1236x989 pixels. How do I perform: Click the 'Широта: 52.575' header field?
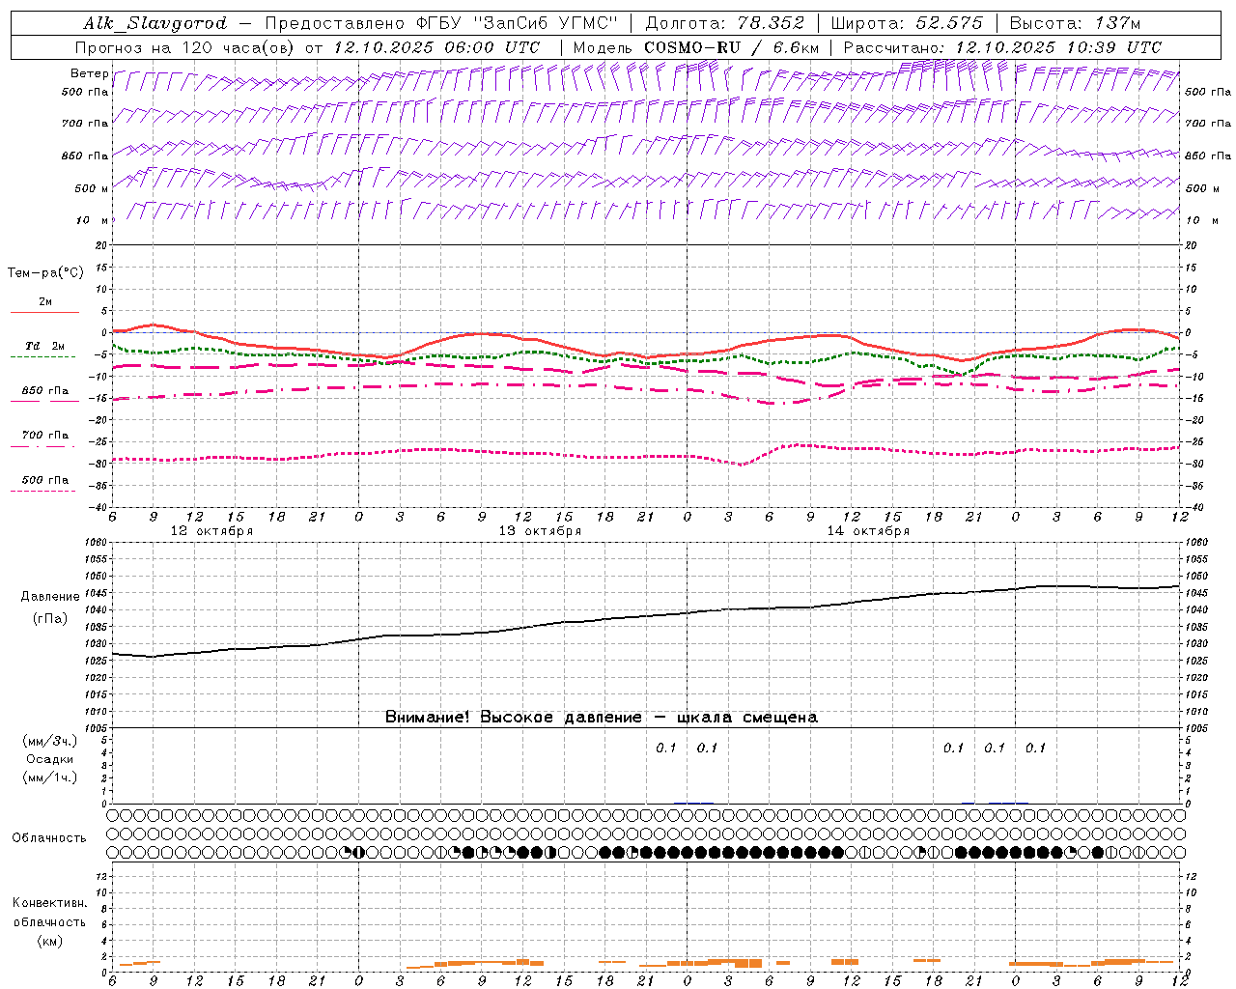click(x=907, y=23)
